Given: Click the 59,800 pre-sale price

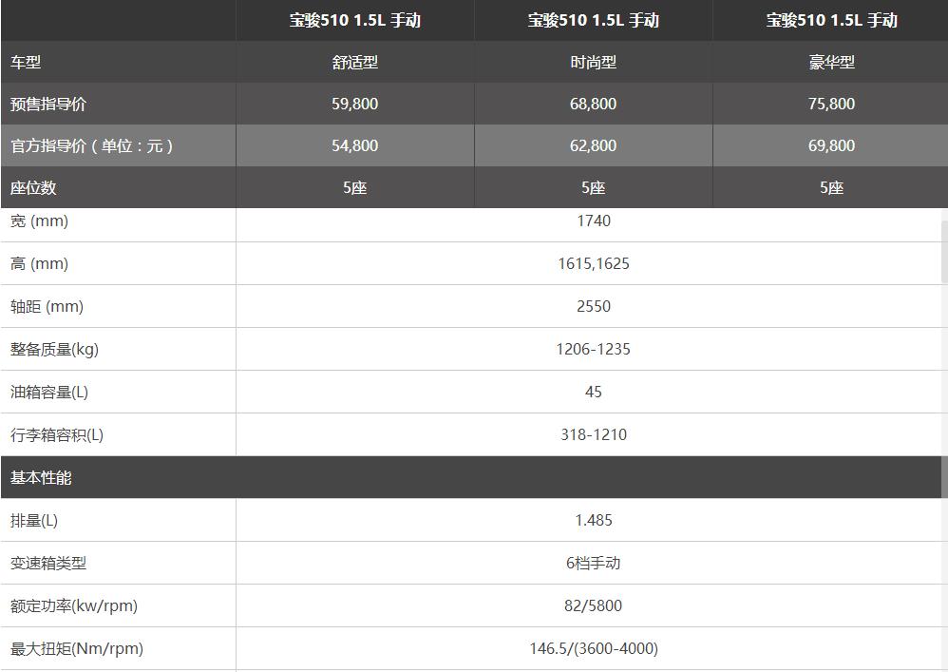Looking at the screenshot, I should click(354, 104).
